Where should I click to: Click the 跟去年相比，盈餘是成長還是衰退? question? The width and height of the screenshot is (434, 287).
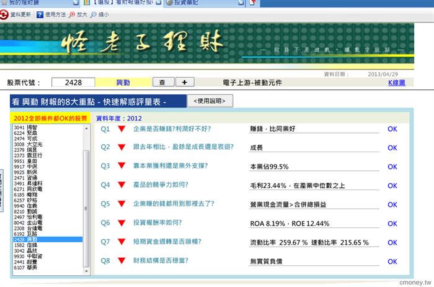tap(184, 147)
